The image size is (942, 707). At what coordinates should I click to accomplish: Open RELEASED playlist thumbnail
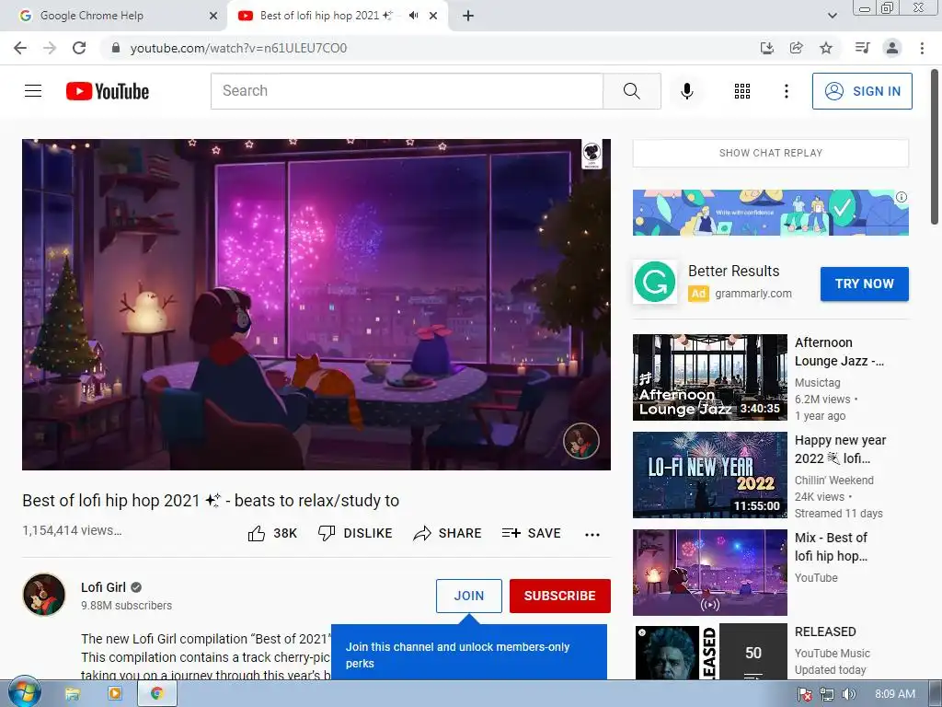point(709,652)
